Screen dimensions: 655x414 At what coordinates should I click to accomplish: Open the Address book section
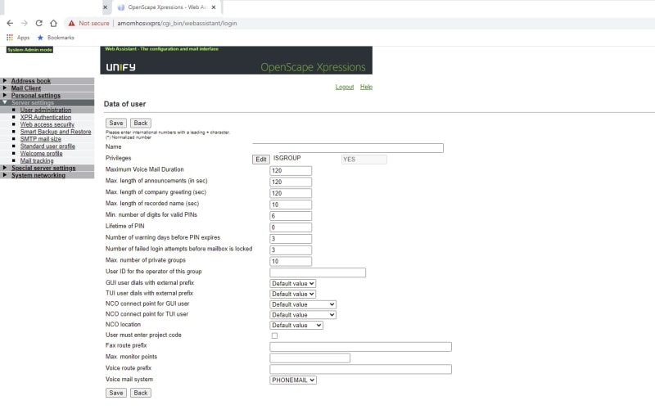tap(30, 81)
